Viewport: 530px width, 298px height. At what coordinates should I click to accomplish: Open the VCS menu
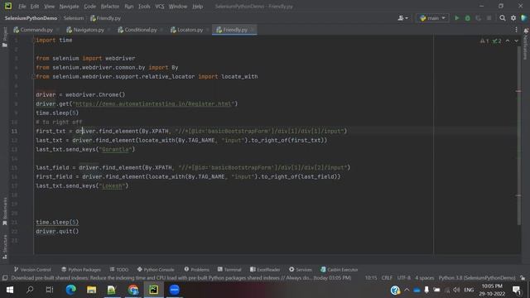160,7
